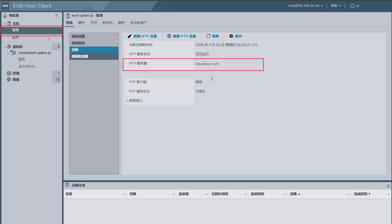The width and height of the screenshot is (392, 224).
Task: Sort tasks by the Result (结果) column
Action: coord(295,194)
